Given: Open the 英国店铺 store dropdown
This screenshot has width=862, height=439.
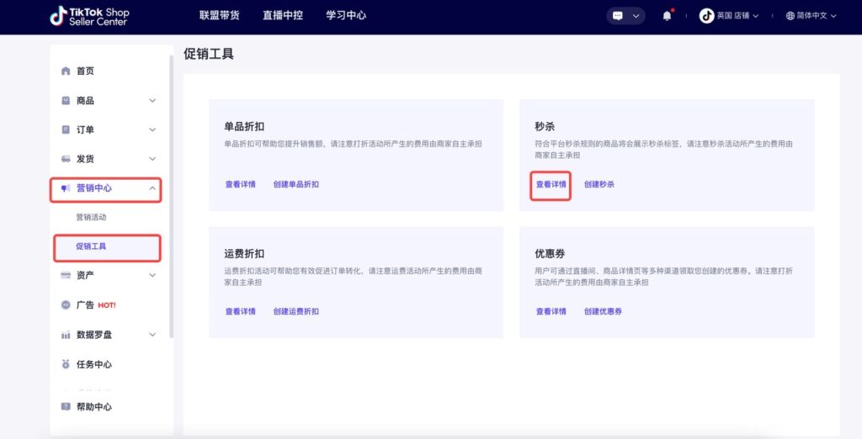Looking at the screenshot, I should (737, 16).
